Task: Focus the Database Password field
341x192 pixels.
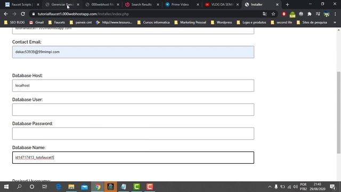Action: tap(133, 133)
